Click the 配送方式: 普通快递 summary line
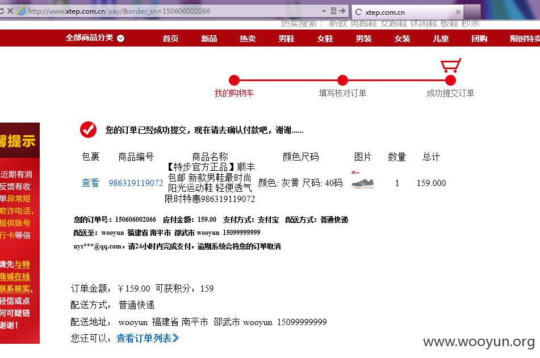The height and width of the screenshot is (358, 540). coord(112,305)
